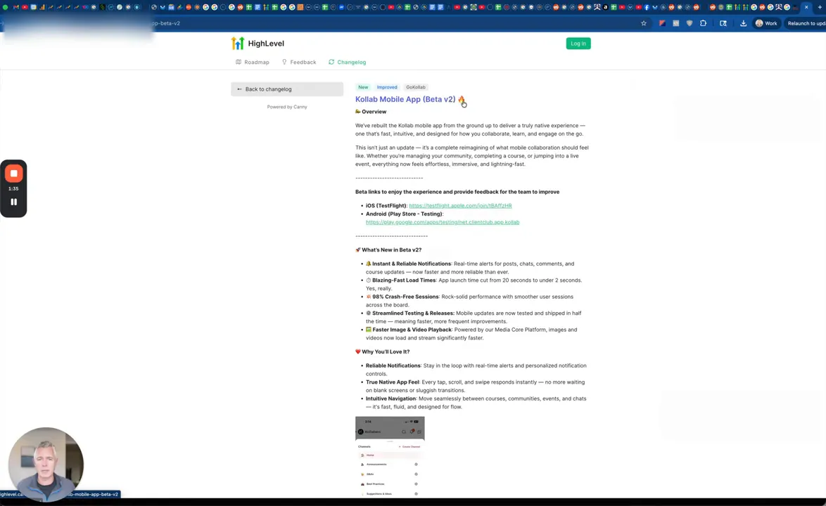Click the Intuitive Navigation bullet
Screen dimensions: 826x506
[x=476, y=403]
